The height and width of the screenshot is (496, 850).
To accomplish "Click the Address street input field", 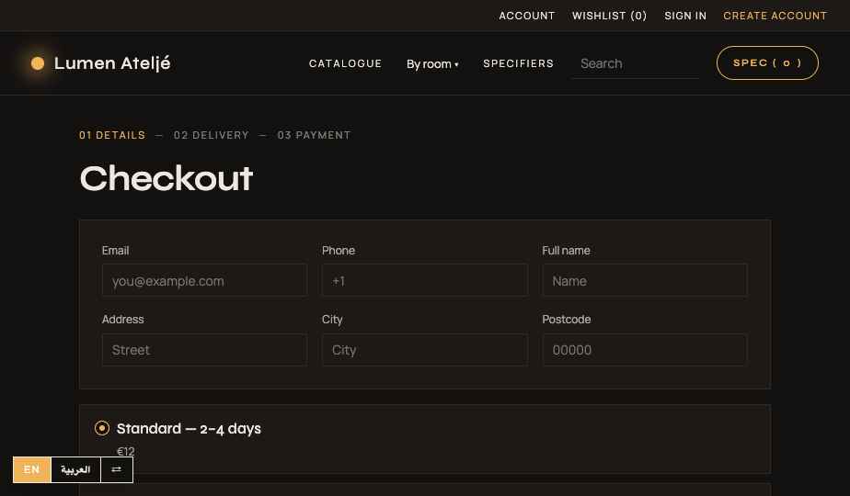I will pyautogui.click(x=204, y=350).
